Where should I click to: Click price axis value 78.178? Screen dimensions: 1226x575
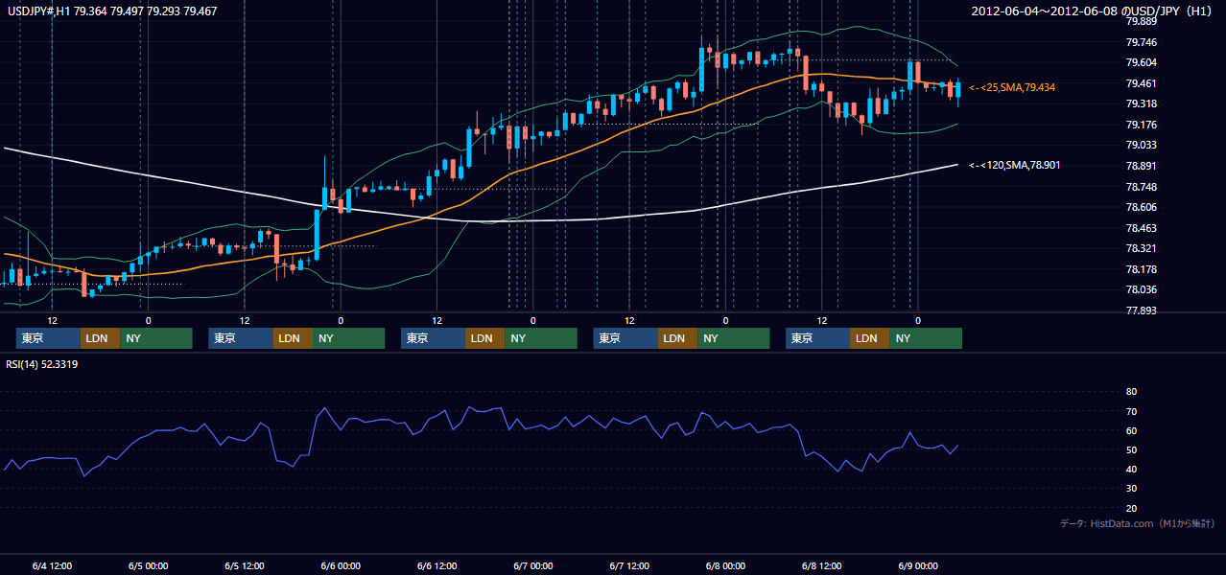coord(1140,269)
